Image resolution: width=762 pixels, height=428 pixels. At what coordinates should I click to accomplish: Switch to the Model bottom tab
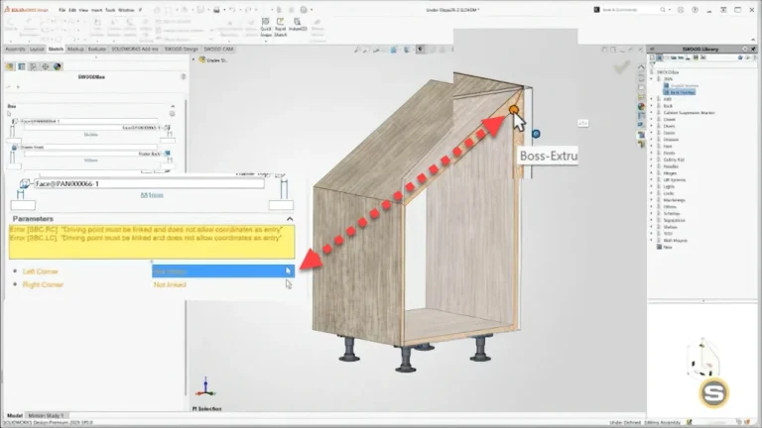click(x=15, y=415)
